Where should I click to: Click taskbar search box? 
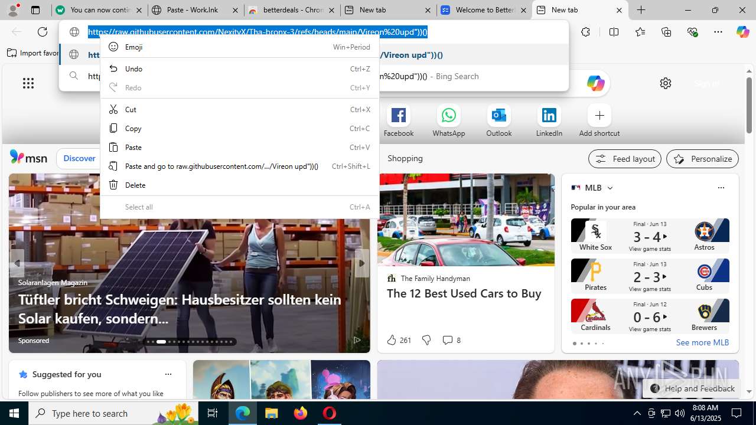[x=115, y=413]
